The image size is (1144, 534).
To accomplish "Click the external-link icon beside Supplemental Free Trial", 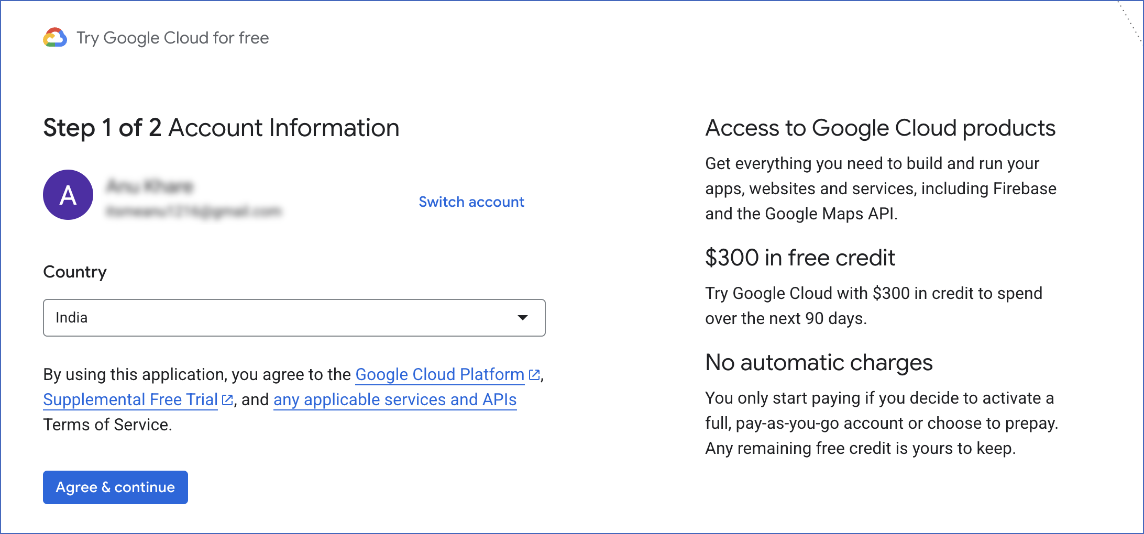I will [228, 399].
